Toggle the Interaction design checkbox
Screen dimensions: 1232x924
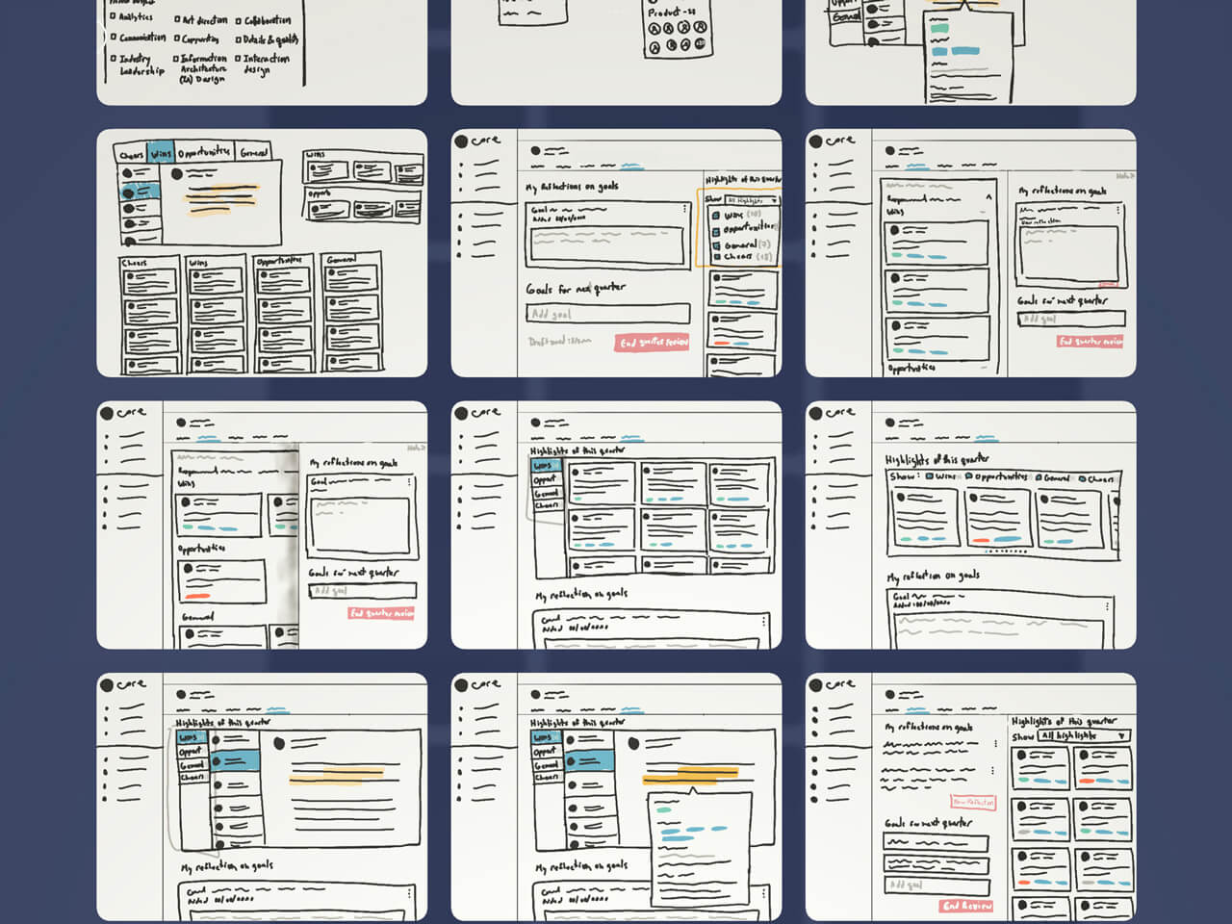click(238, 59)
